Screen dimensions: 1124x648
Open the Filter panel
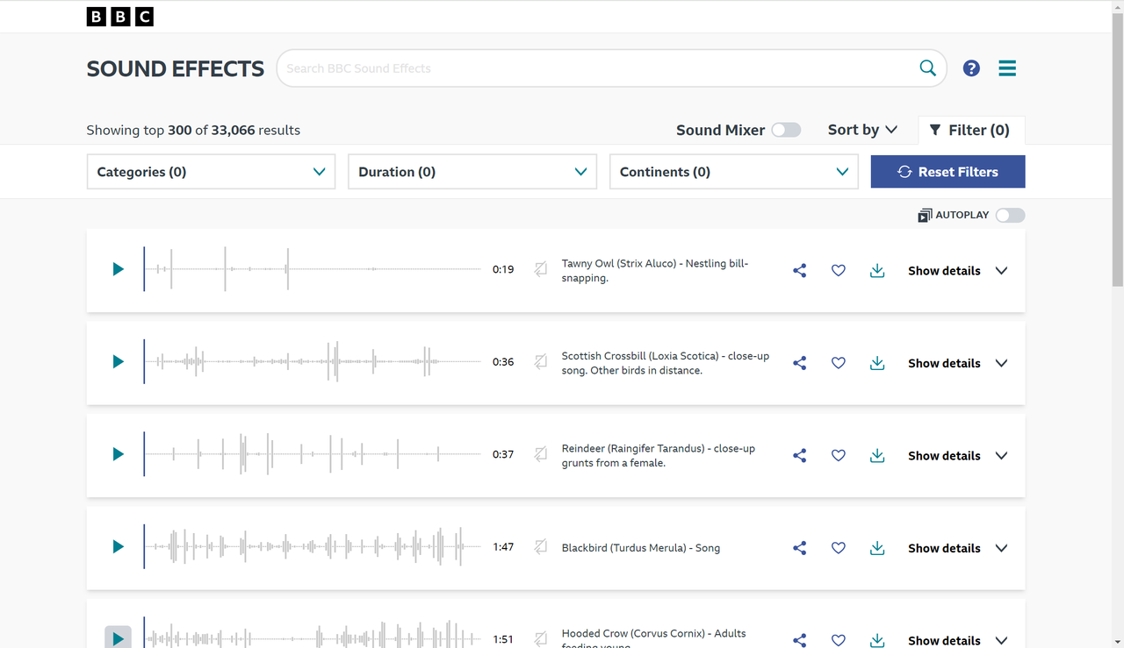coord(971,129)
